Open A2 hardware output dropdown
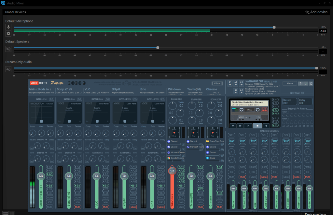 [236, 84]
